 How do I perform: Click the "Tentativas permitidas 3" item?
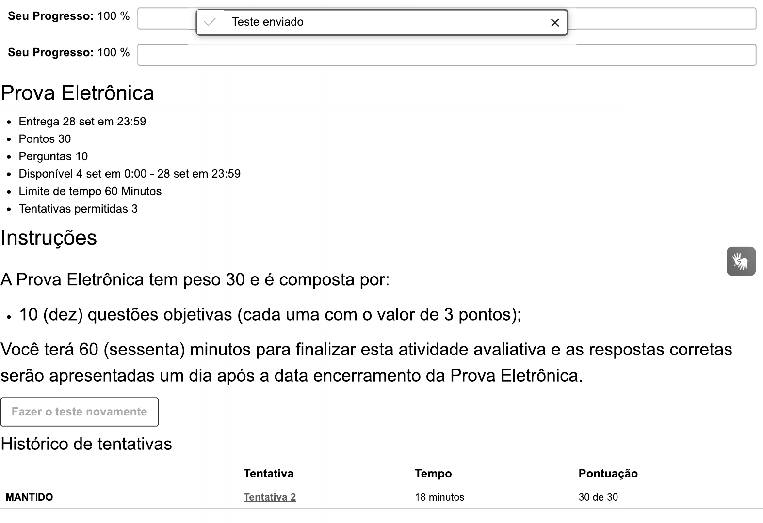[x=78, y=209]
